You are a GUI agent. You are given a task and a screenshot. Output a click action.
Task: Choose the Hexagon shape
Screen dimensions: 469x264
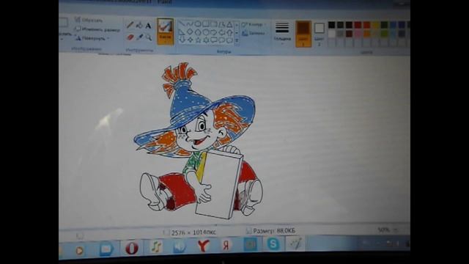205,32
